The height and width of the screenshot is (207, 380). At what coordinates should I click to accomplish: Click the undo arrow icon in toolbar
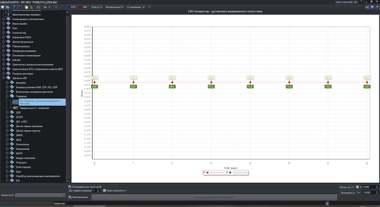click(150, 7)
